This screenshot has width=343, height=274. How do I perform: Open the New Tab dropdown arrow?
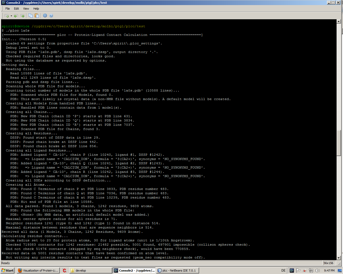(11, 16)
